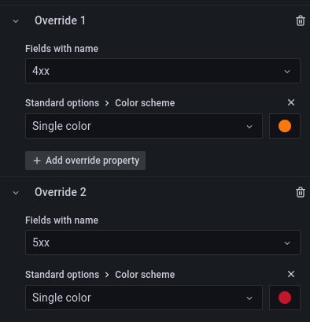Open the 4xx field name dropdown

tap(163, 71)
